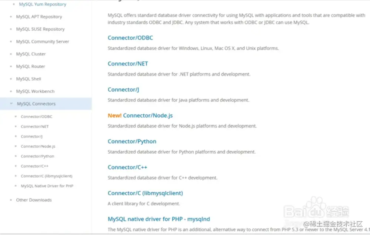
Task: Click MySQL native driver for PHP - mysqlnd heading
Action: [159, 219]
